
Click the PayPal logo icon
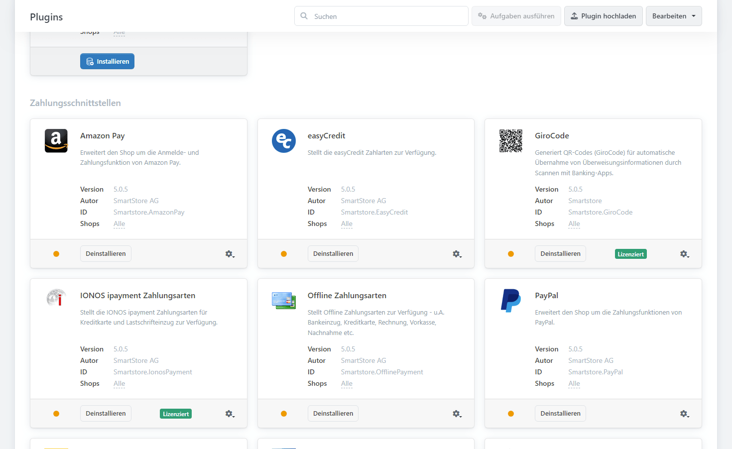point(511,301)
